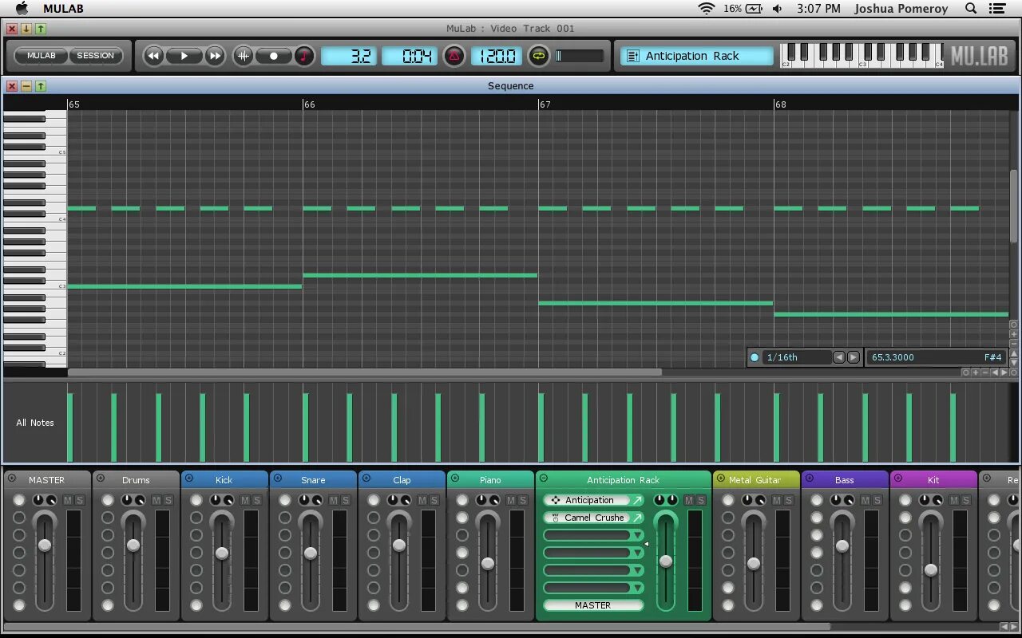The image size is (1022, 638).
Task: Decrease grid size with the left arrow
Action: tap(839, 357)
